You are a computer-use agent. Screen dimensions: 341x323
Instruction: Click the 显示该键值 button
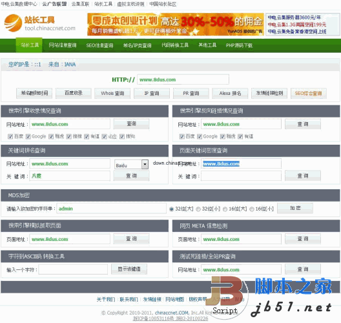tap(129, 269)
